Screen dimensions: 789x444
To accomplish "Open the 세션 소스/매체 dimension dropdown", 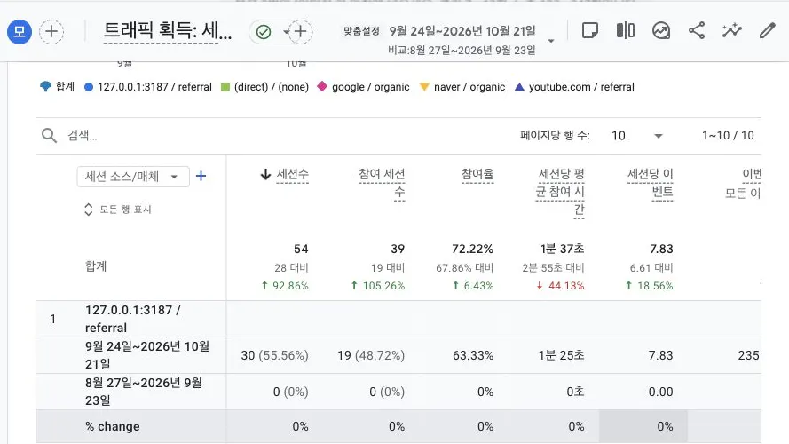I will point(133,177).
